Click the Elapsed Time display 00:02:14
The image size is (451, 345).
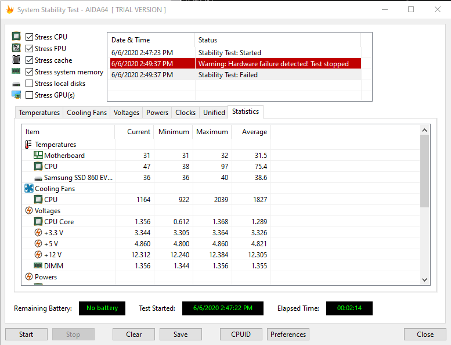349,308
